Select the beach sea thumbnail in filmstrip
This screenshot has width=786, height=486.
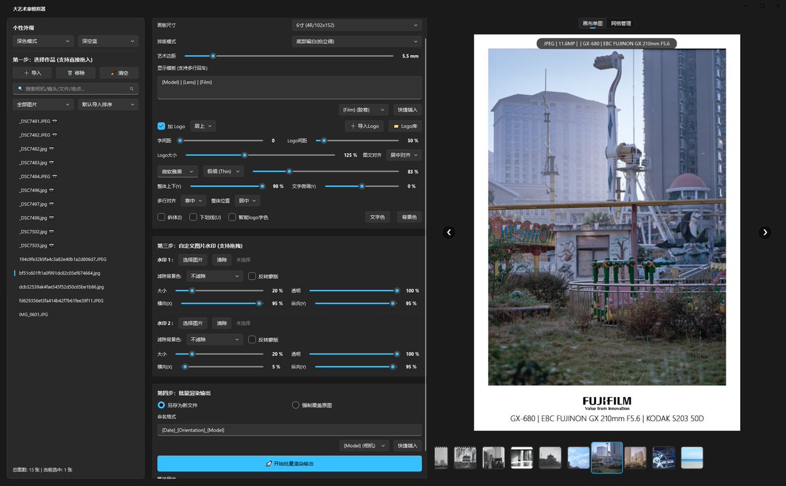[692, 458]
